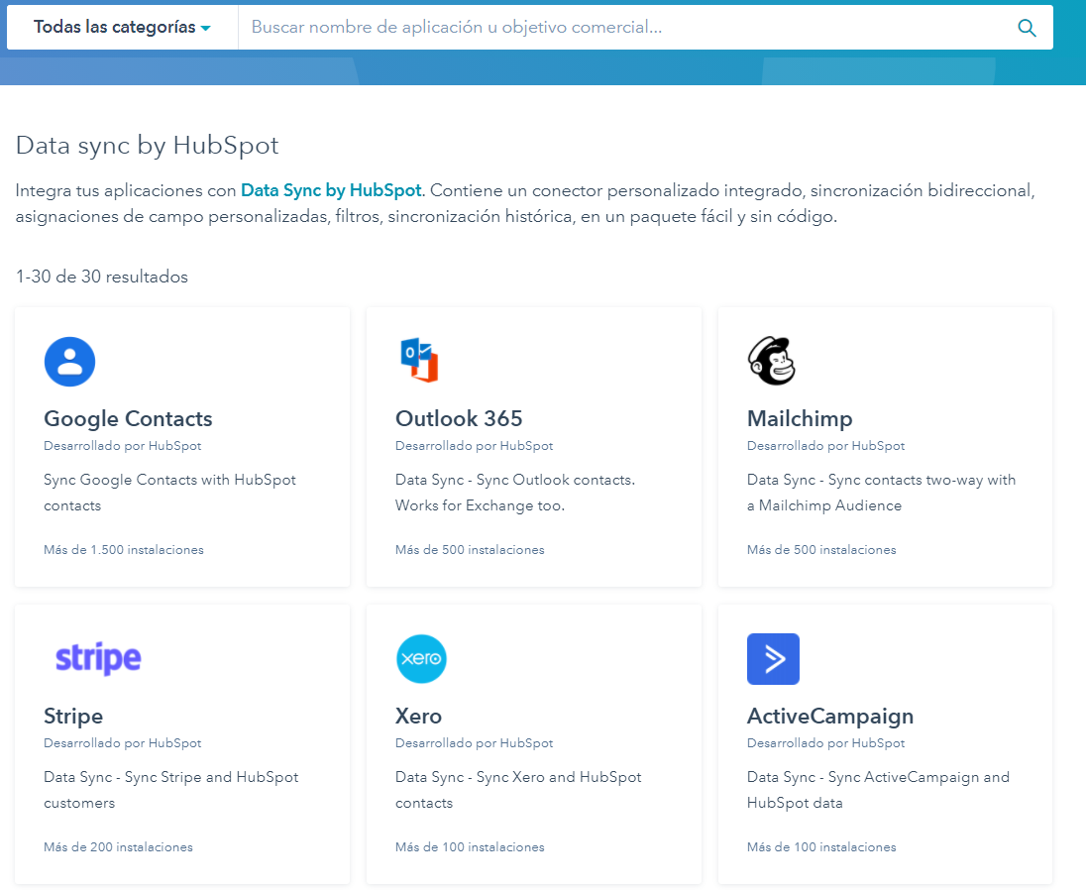Open the ActiveCampaign title
The height and width of the screenshot is (890, 1086).
tap(830, 717)
